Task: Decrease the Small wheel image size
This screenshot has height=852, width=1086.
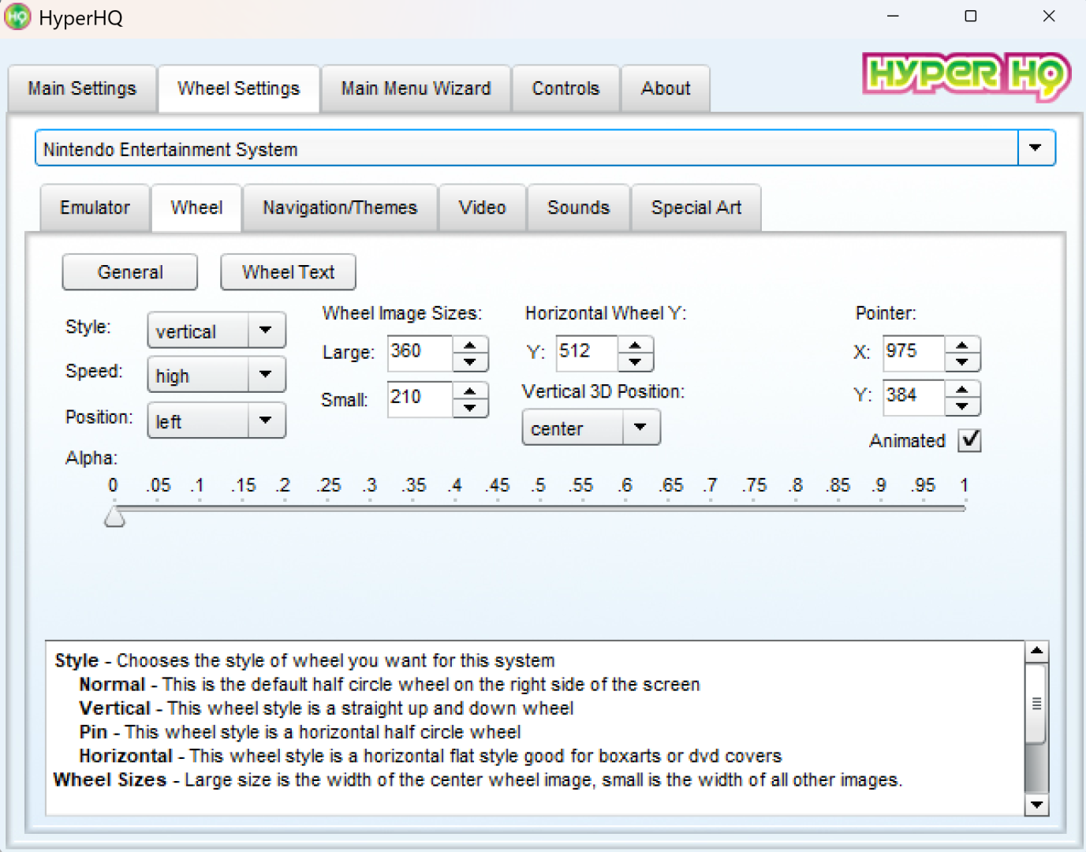Action: coord(470,408)
